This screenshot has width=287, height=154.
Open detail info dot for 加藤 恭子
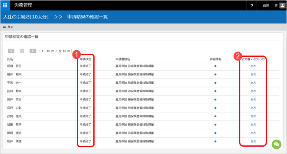click(215, 125)
